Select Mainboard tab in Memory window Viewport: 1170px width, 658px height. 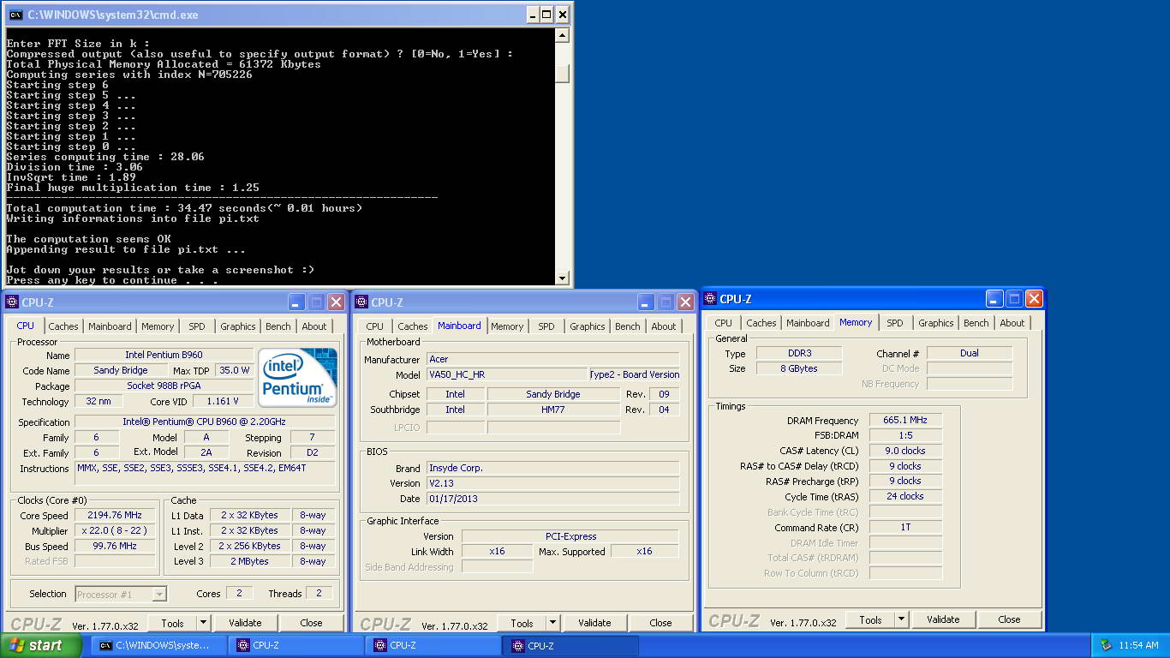808,323
